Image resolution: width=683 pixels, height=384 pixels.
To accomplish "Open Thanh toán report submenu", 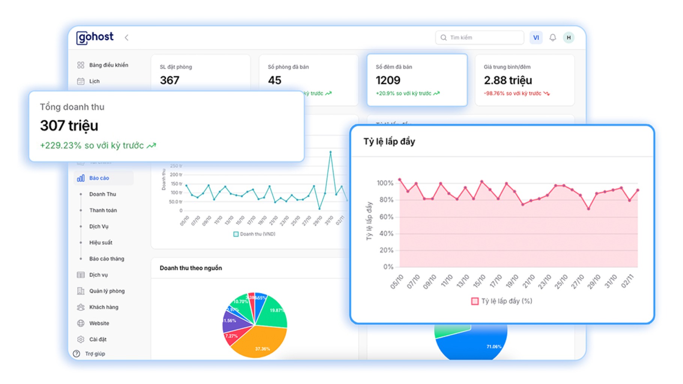I will (x=103, y=210).
